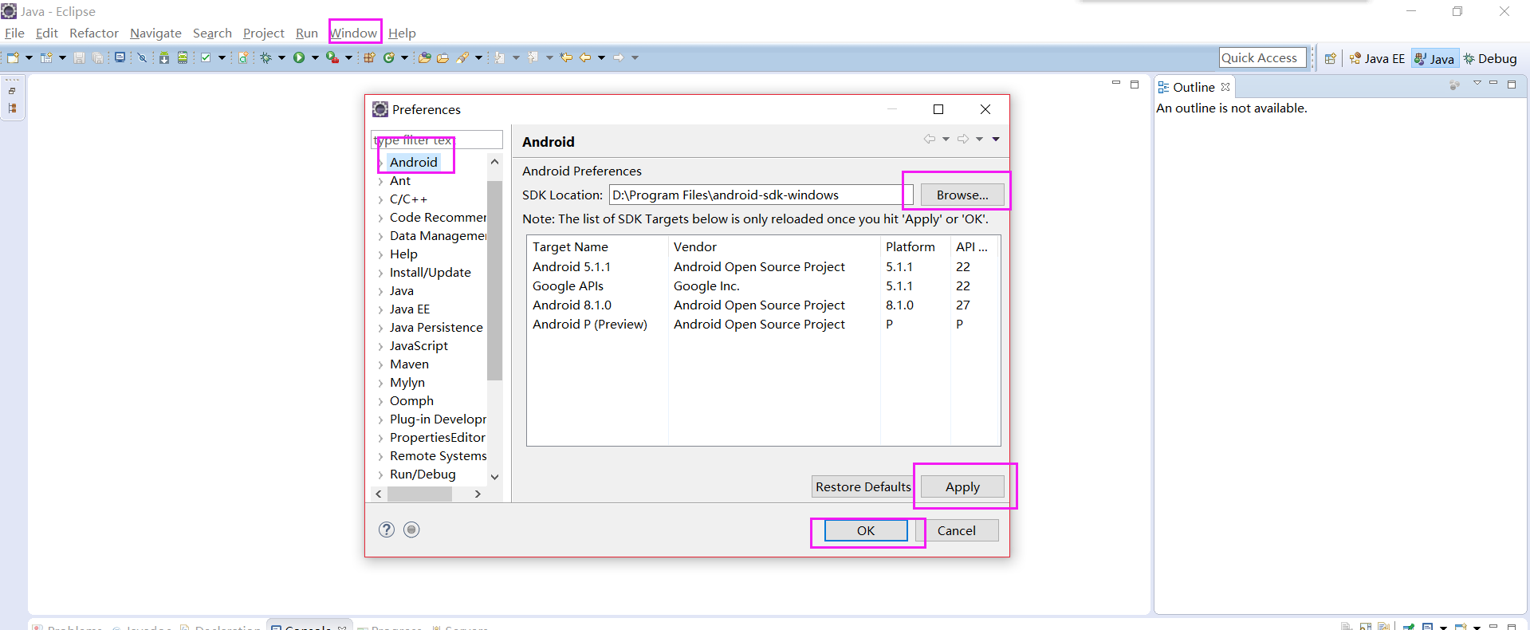Click the Browse... button for SDK Location
Image resolution: width=1530 pixels, height=630 pixels.
pyautogui.click(x=962, y=195)
